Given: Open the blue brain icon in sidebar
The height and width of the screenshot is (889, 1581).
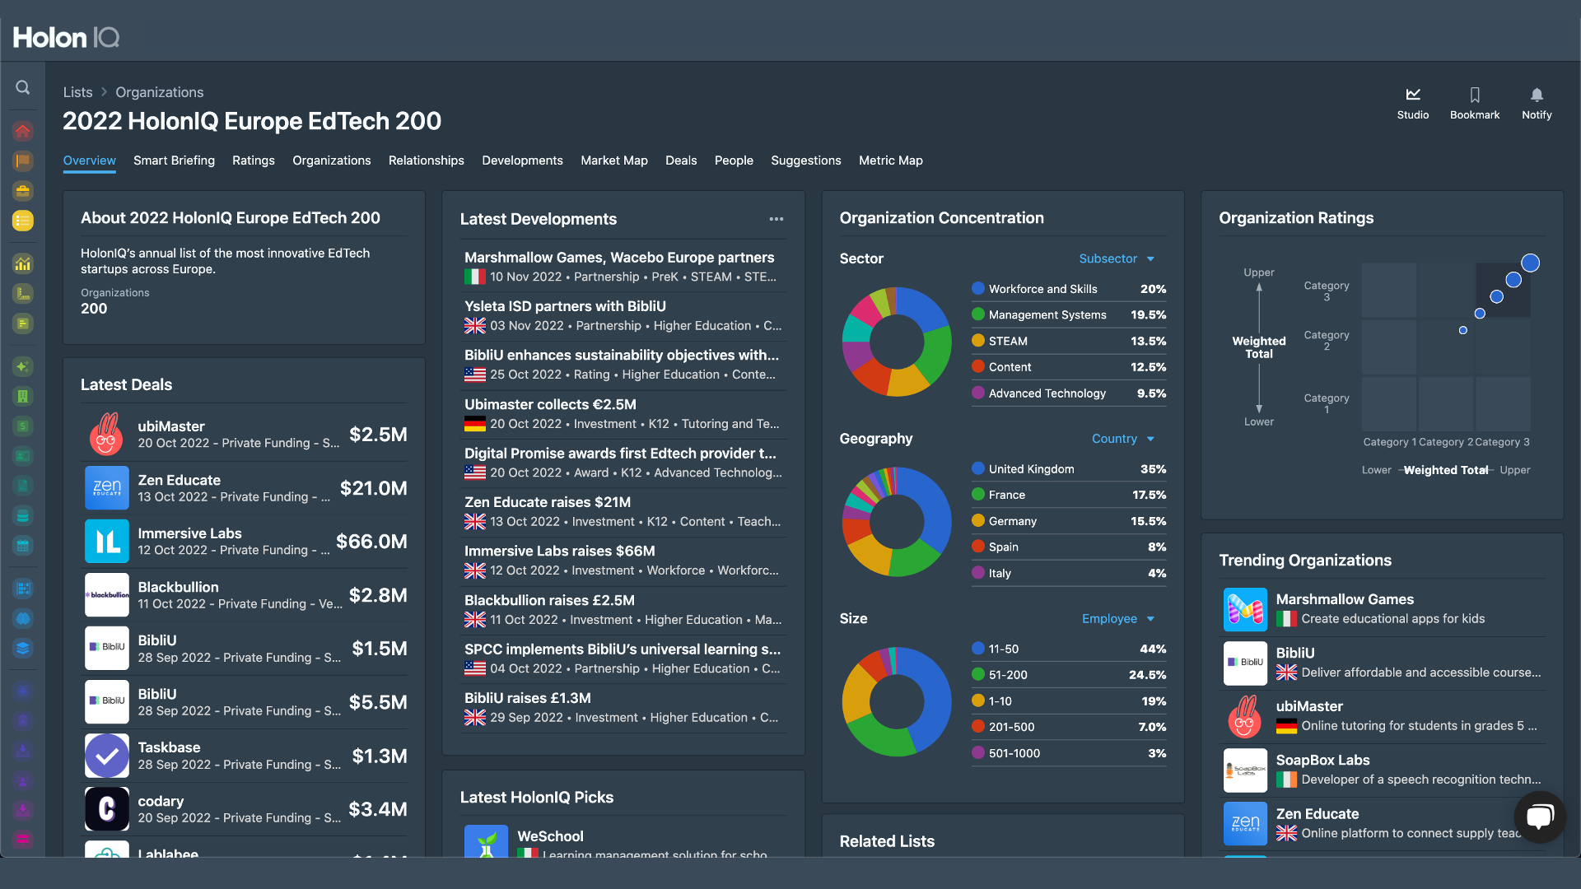Looking at the screenshot, I should click(x=23, y=618).
